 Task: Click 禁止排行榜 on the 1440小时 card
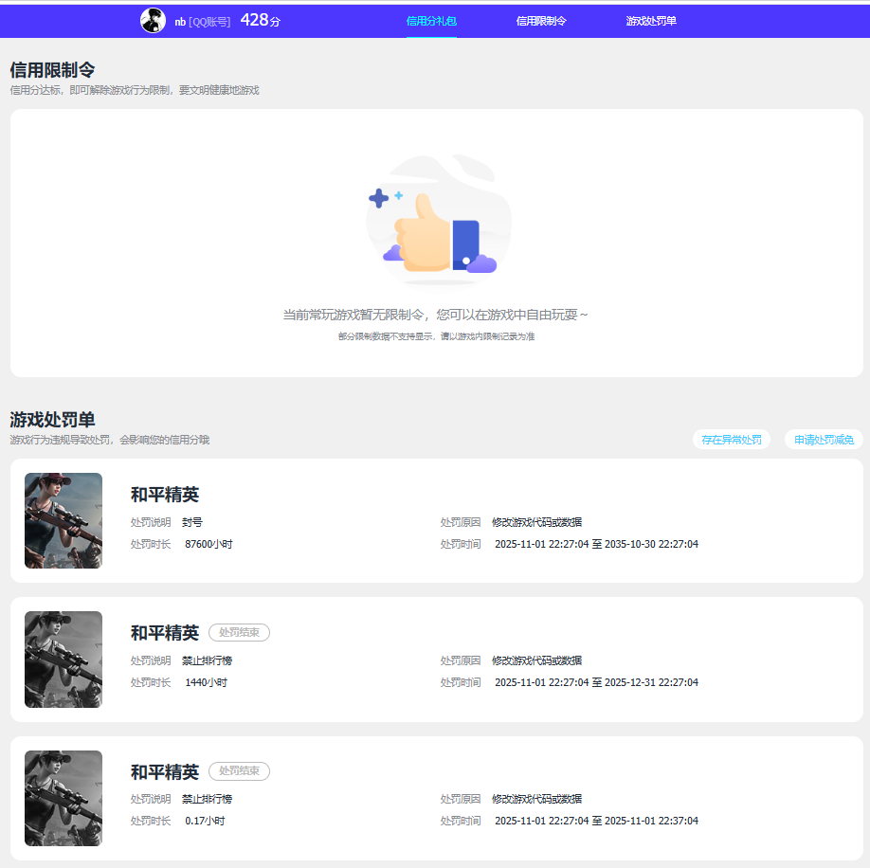[x=207, y=660]
